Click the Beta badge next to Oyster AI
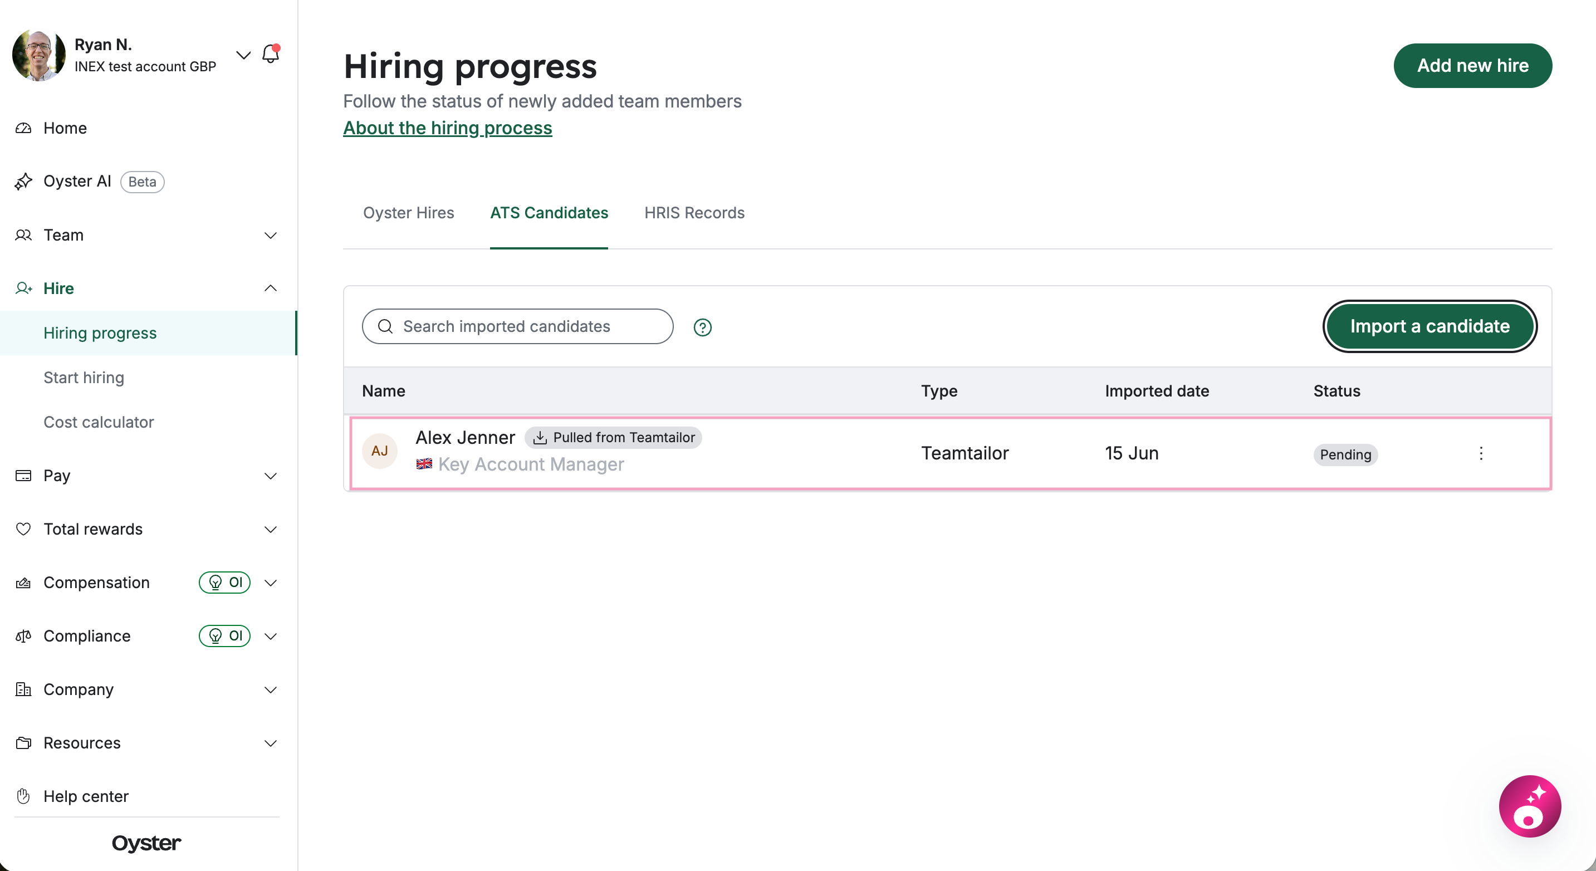1596x871 pixels. click(x=142, y=182)
